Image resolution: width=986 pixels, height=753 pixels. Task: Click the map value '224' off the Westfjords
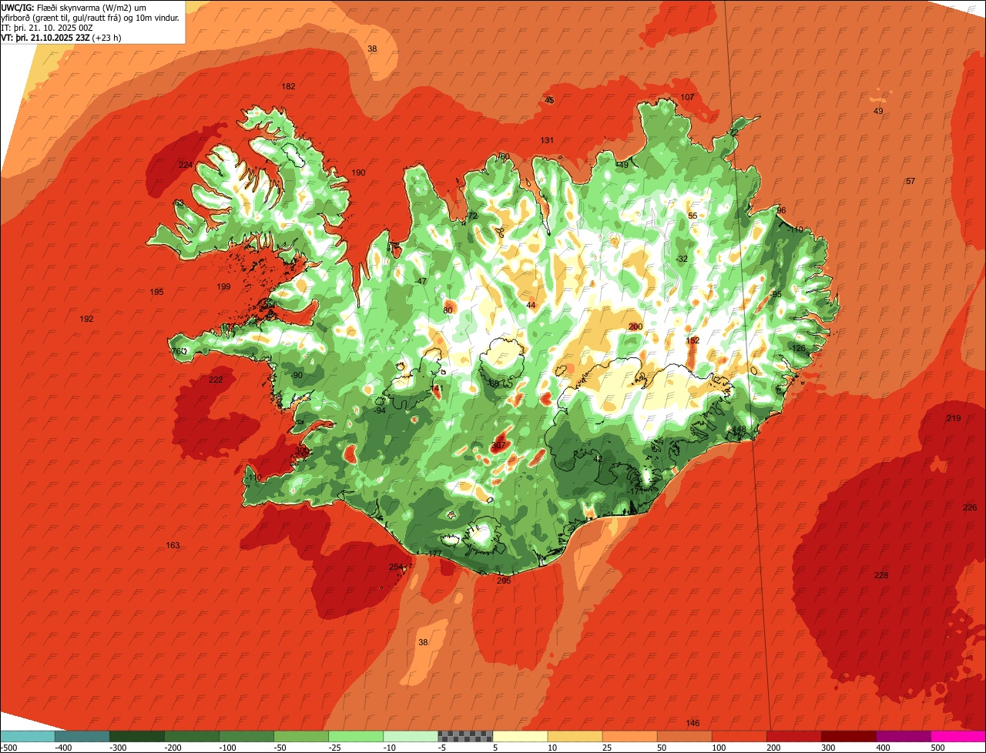click(186, 165)
